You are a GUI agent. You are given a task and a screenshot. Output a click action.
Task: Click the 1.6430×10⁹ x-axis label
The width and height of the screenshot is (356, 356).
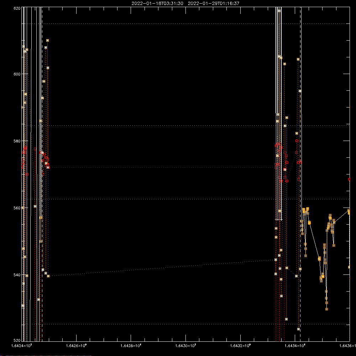pos(186,346)
